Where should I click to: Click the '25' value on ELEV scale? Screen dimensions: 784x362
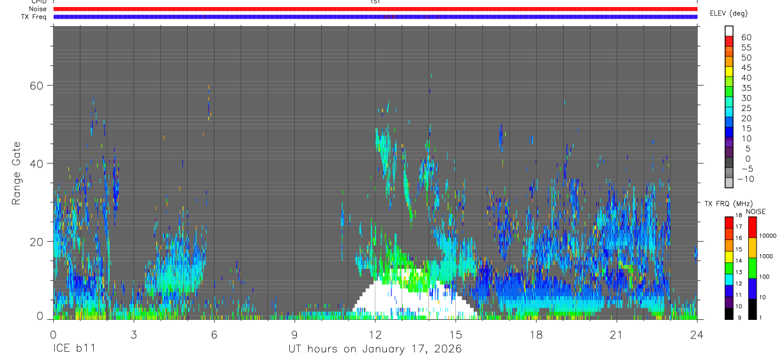coord(746,108)
